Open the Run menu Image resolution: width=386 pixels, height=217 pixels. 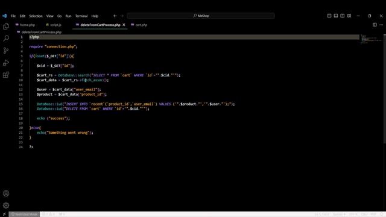tap(68, 16)
